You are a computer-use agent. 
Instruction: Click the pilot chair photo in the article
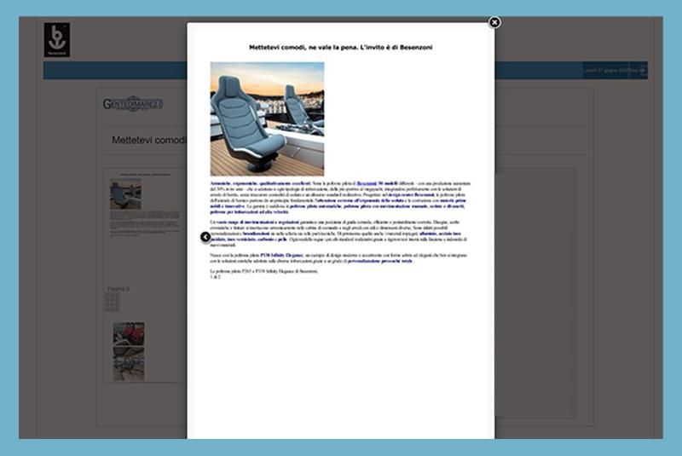click(267, 118)
